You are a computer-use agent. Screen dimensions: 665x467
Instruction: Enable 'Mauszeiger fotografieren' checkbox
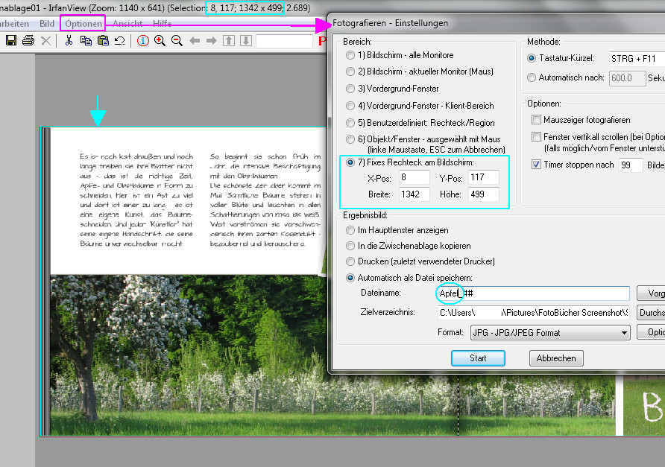click(536, 120)
